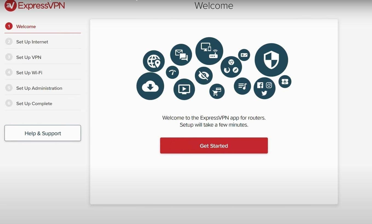
Task: Click the social media icons circle
Action: coord(264,88)
